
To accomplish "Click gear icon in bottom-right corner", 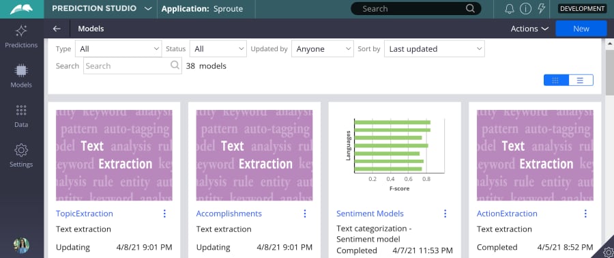I will [x=608, y=252].
